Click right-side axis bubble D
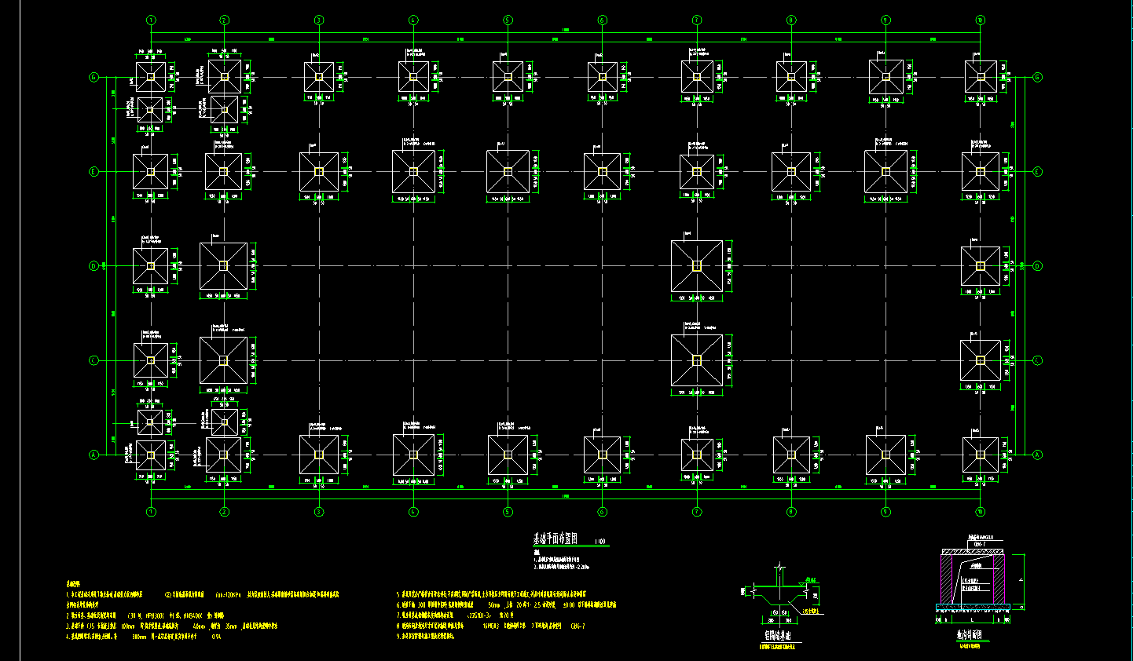This screenshot has height=661, width=1133. 1037,266
